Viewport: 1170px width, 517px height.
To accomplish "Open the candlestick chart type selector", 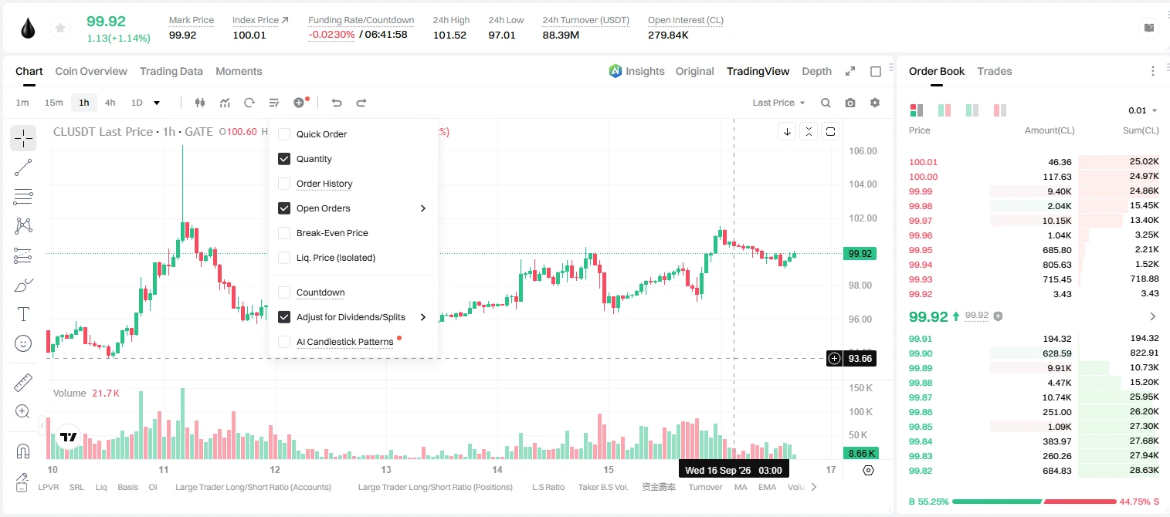I will coord(200,103).
